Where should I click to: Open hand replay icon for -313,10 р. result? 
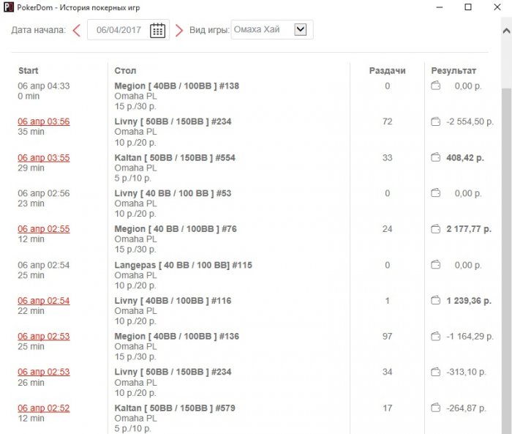pyautogui.click(x=436, y=372)
